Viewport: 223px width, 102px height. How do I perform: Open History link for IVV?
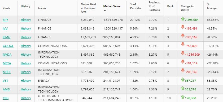coord(26,28)
